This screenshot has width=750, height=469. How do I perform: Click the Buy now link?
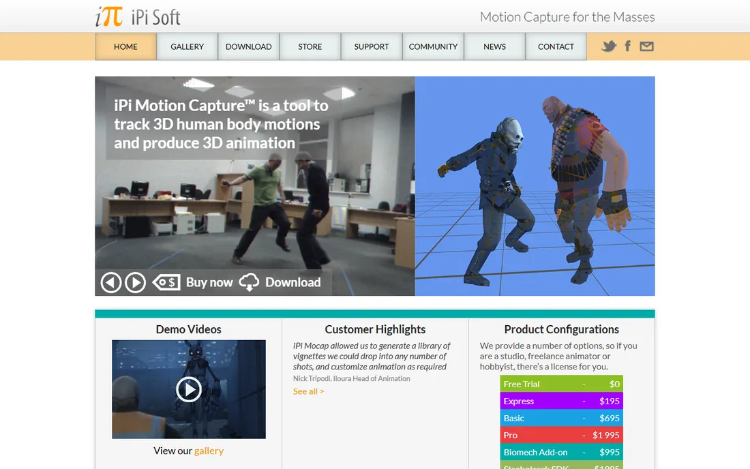coord(209,282)
